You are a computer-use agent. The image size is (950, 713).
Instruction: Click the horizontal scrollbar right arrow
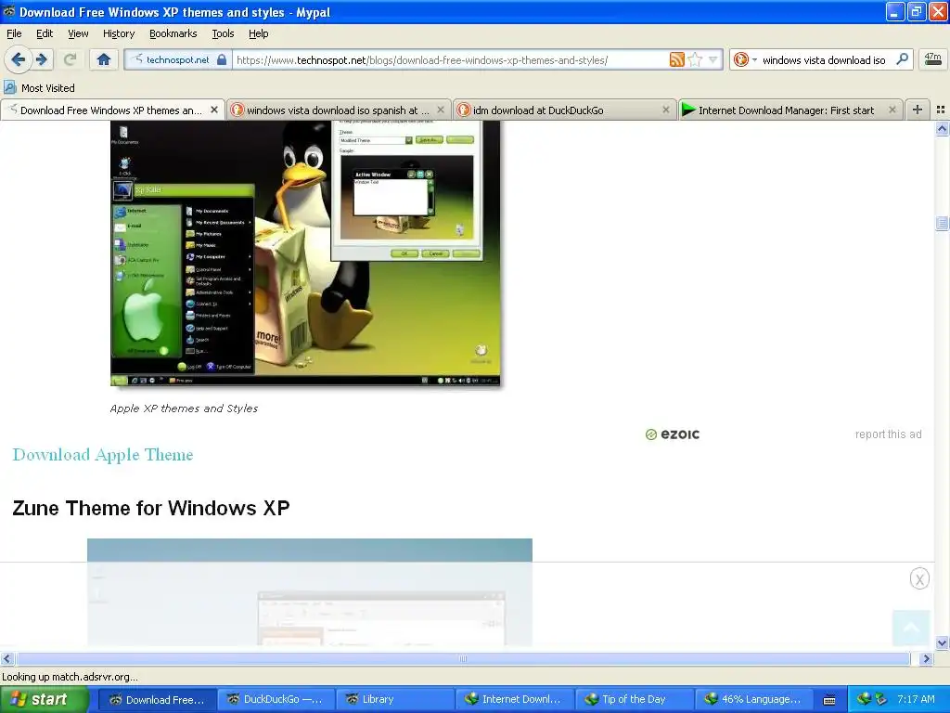926,658
